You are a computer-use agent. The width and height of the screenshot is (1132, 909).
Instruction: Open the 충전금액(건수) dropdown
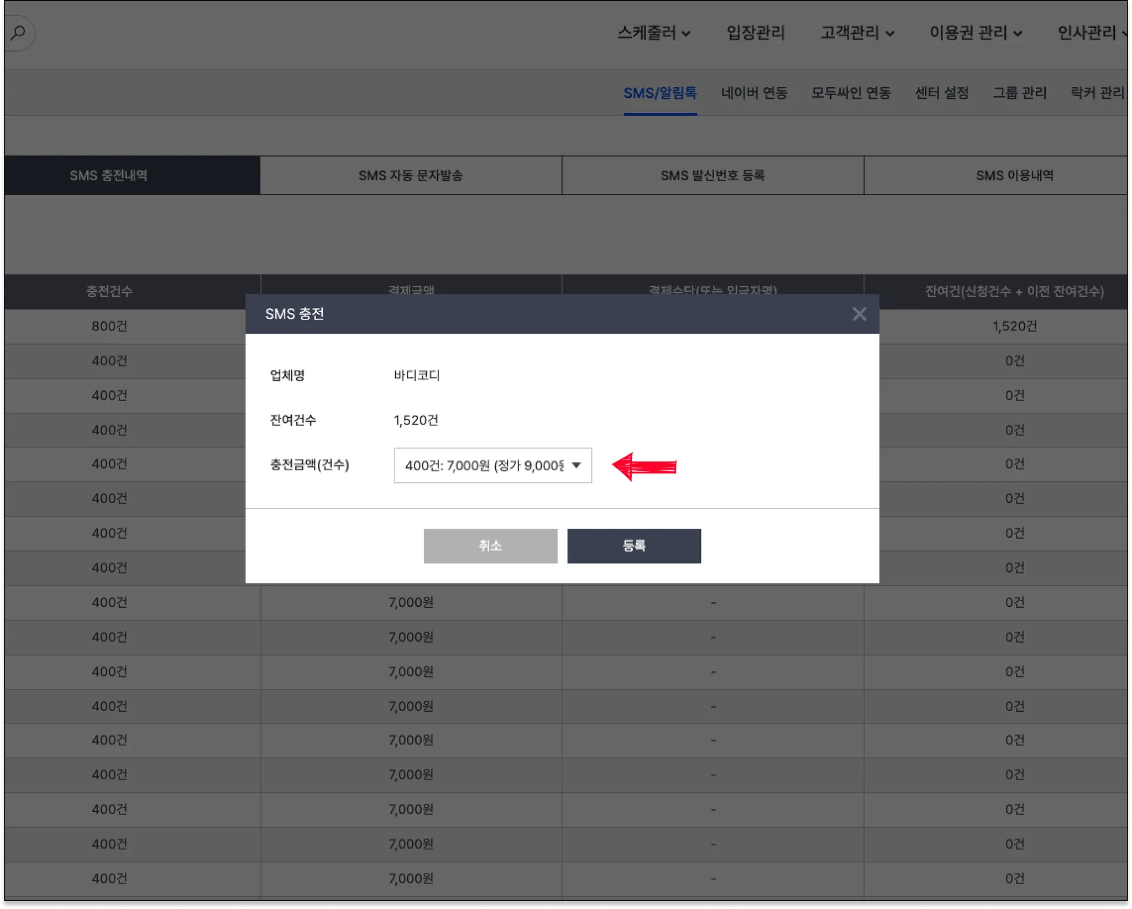pyautogui.click(x=492, y=465)
